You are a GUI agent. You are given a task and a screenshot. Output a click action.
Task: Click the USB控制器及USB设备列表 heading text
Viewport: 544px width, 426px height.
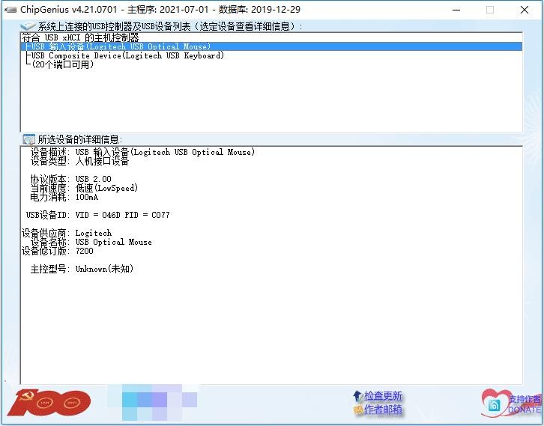(x=169, y=26)
